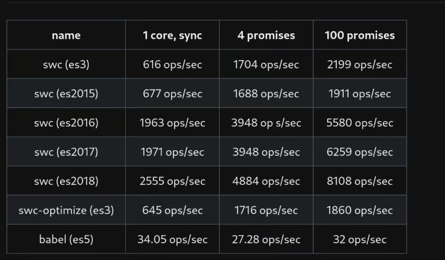The height and width of the screenshot is (260, 445).
Task: Click the "1716 ops/sec" cell
Action: click(266, 210)
